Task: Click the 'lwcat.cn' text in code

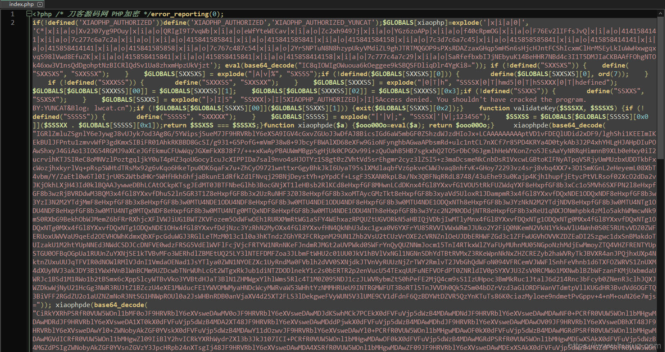Action: tap(109, 108)
